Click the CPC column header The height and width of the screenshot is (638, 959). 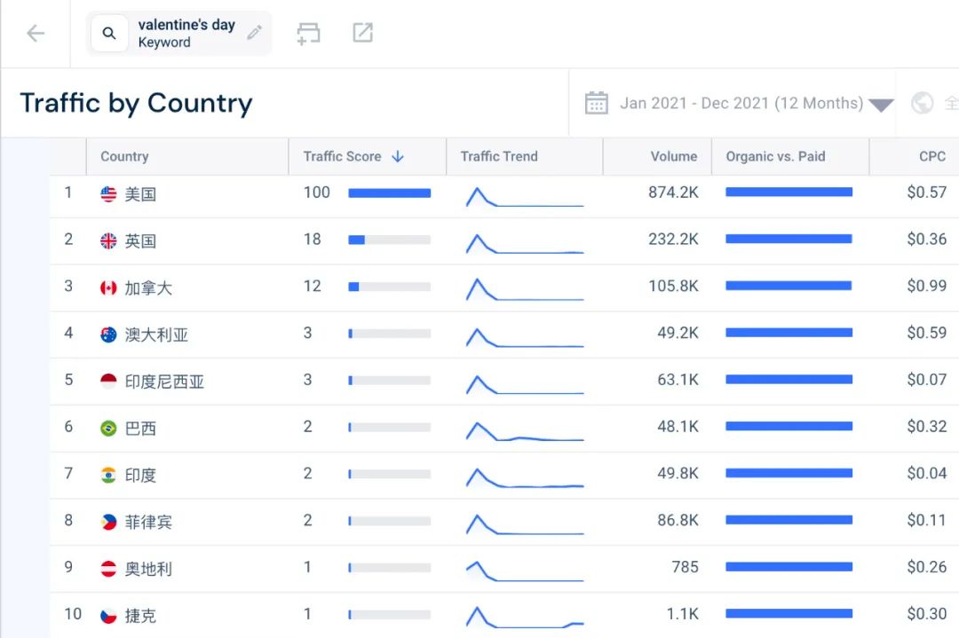[931, 156]
